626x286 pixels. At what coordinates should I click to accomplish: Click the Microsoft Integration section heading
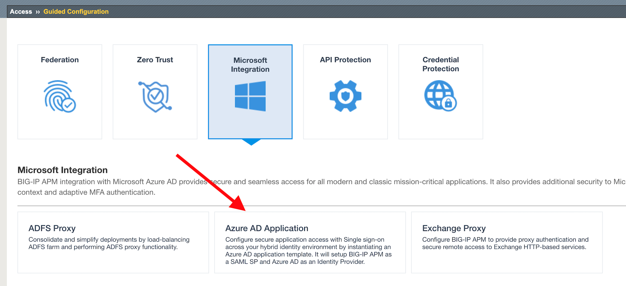pyautogui.click(x=63, y=170)
